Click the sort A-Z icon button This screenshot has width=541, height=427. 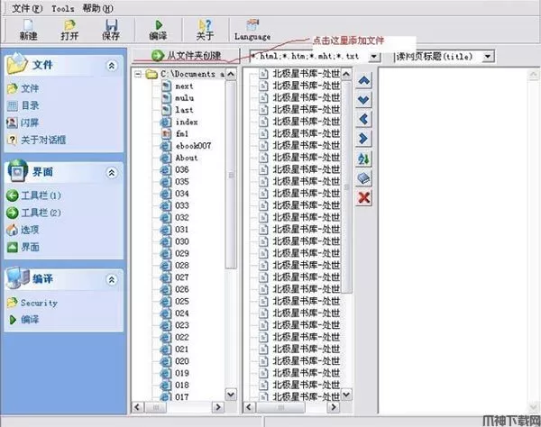364,159
